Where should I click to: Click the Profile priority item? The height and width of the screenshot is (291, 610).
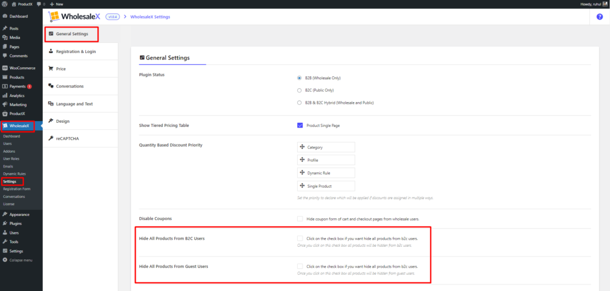[x=326, y=160]
